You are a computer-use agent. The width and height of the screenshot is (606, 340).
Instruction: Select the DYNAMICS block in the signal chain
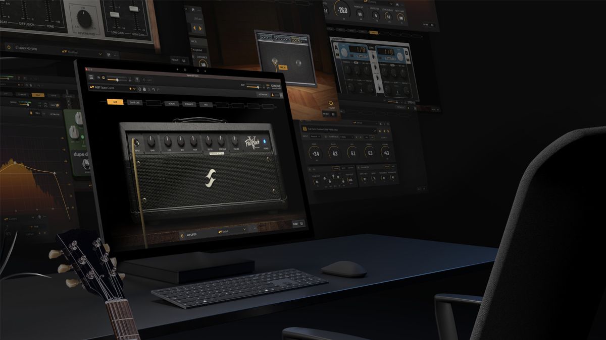pyautogui.click(x=189, y=104)
